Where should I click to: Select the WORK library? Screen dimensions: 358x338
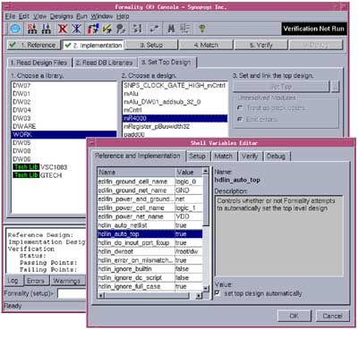tap(64, 134)
